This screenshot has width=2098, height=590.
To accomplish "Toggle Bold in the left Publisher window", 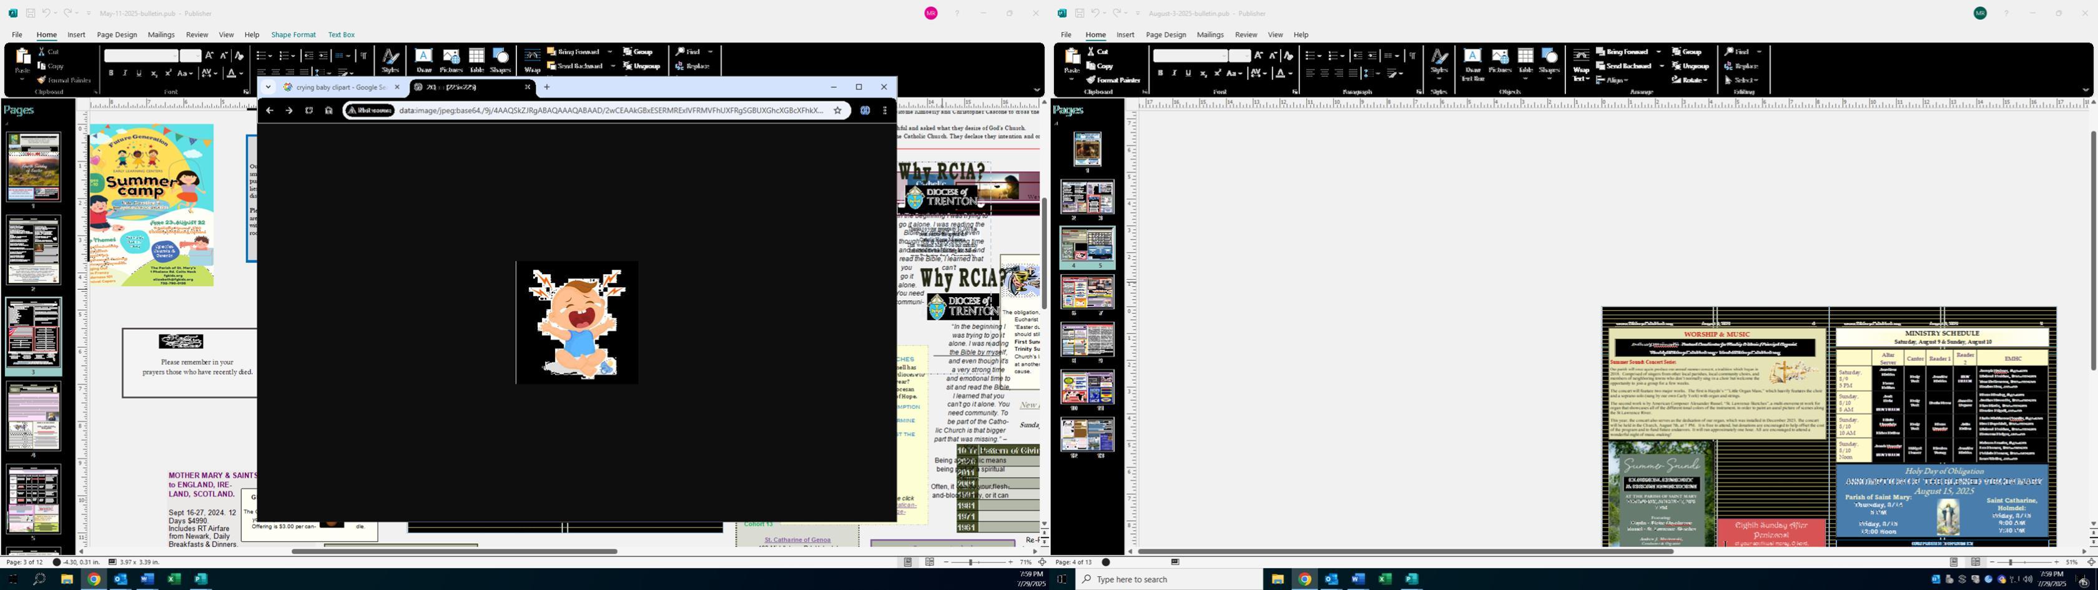I will [x=111, y=73].
